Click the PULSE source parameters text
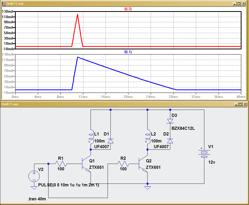Image resolution: width=249 pixels, height=205 pixels. [x=69, y=185]
